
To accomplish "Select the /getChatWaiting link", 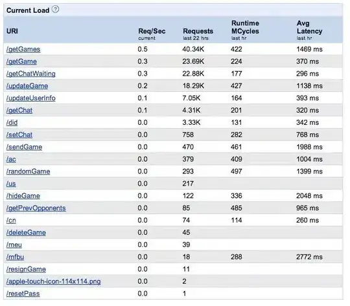I will point(31,74).
